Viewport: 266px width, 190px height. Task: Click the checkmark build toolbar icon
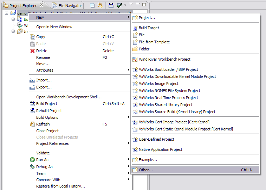tap(119, 5)
